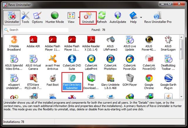
Task: Select GOM Player
Action: 130,81
